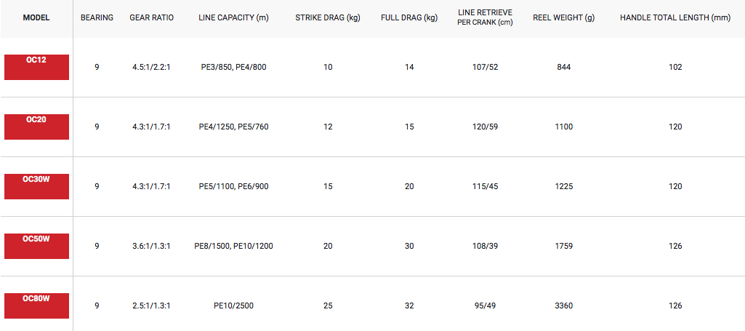Viewport: 745px width, 331px height.
Task: Select the LINE CAPACITY (m) header
Action: click(x=234, y=18)
